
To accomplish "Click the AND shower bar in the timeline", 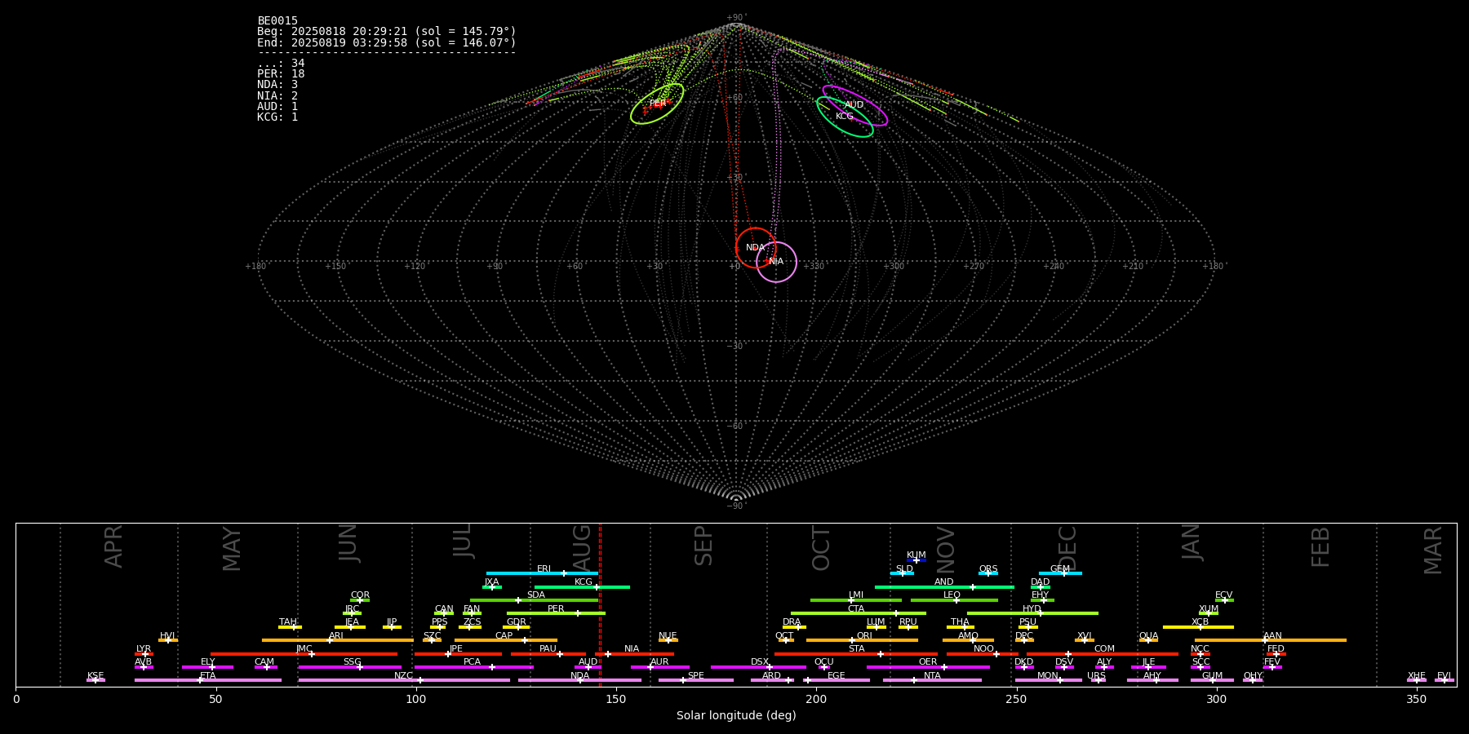I will (x=944, y=586).
